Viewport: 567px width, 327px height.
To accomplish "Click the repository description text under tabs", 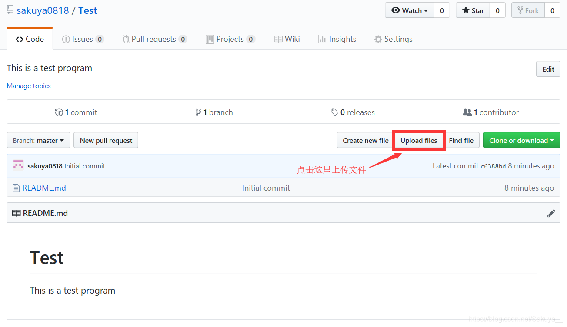I will (x=50, y=68).
